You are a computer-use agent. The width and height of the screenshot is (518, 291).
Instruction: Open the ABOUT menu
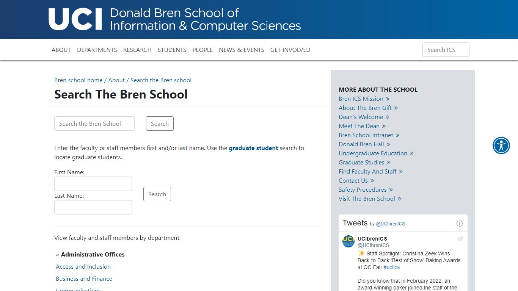coord(61,50)
